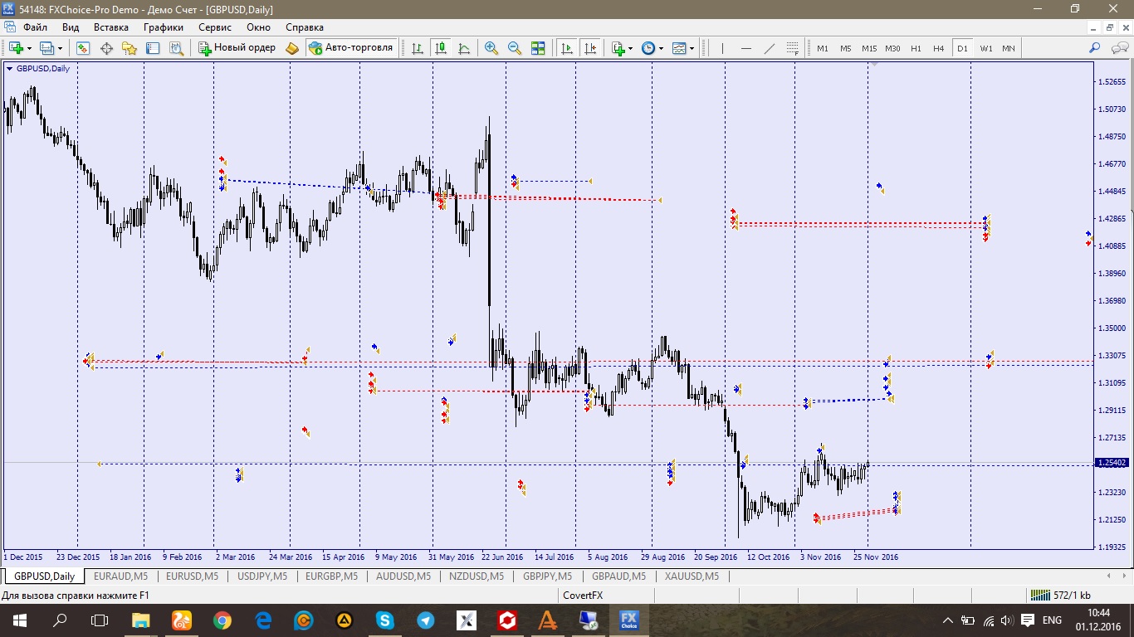Set the timeframe to M5
Screen dimensions: 1134x637
click(845, 48)
